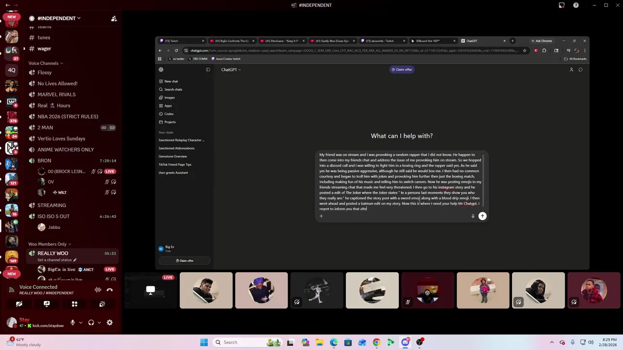Open headphone output options arrow
The image size is (623, 350).
click(99, 322)
